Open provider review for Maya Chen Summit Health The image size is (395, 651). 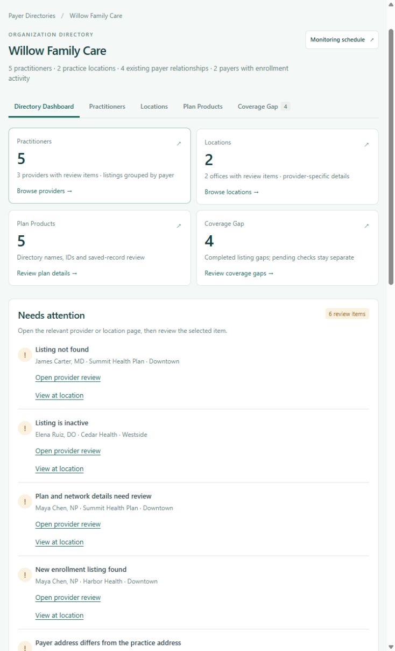68,524
